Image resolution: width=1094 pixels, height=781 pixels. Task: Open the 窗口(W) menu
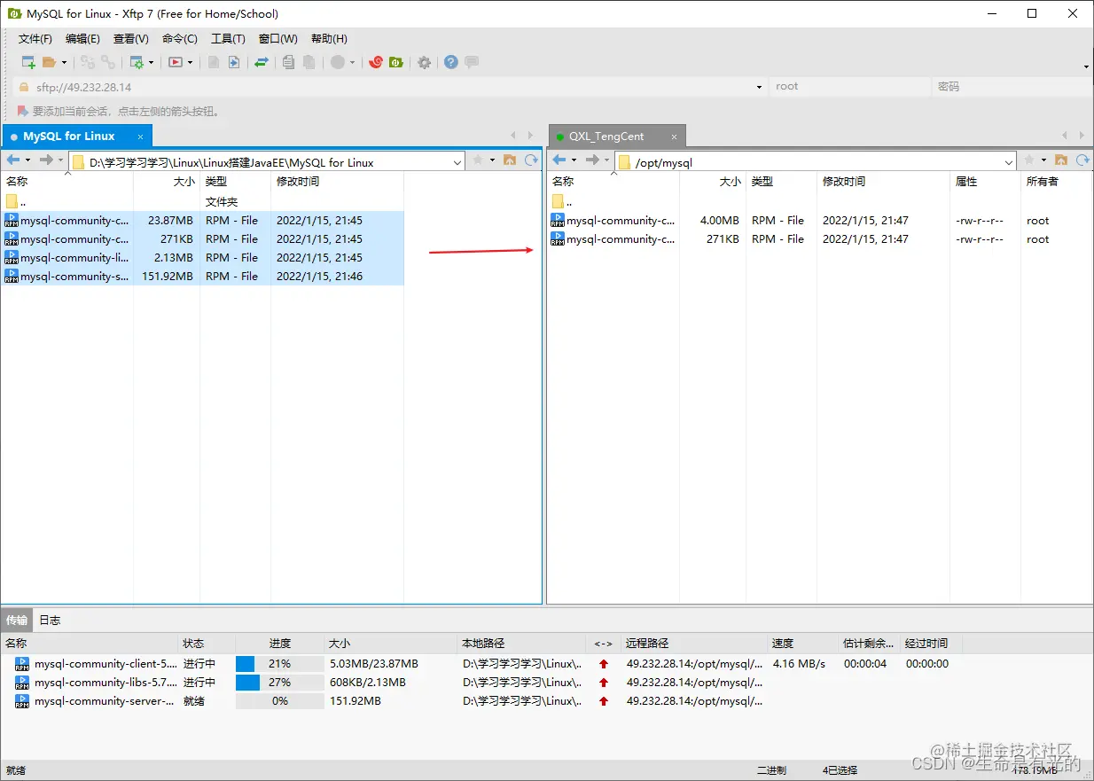[x=278, y=39]
